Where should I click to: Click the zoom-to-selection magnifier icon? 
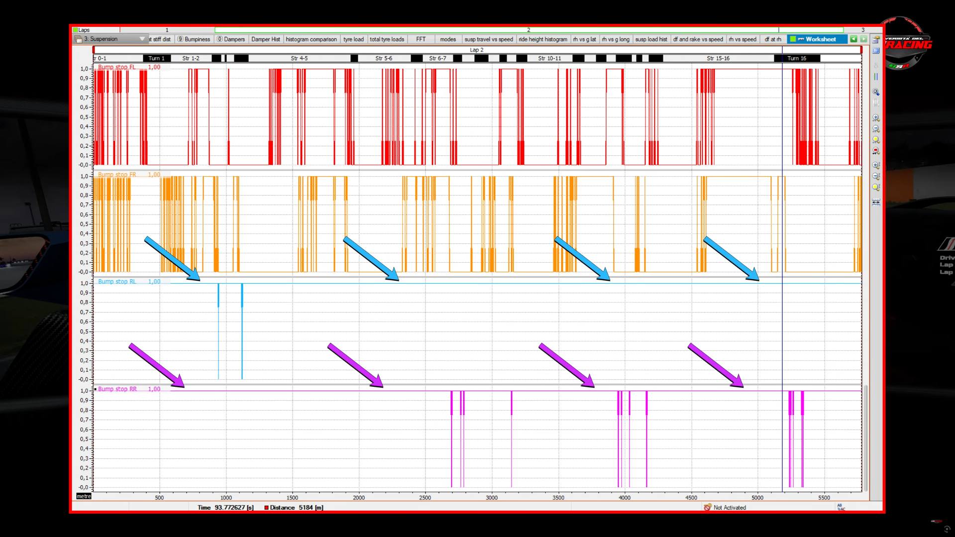pyautogui.click(x=876, y=92)
